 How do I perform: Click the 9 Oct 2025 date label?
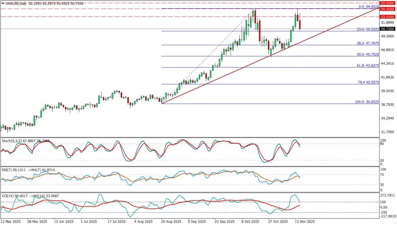[251, 222]
